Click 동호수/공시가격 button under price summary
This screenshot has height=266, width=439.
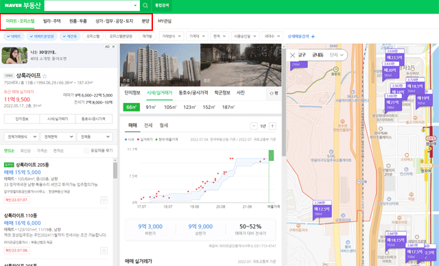(93, 119)
